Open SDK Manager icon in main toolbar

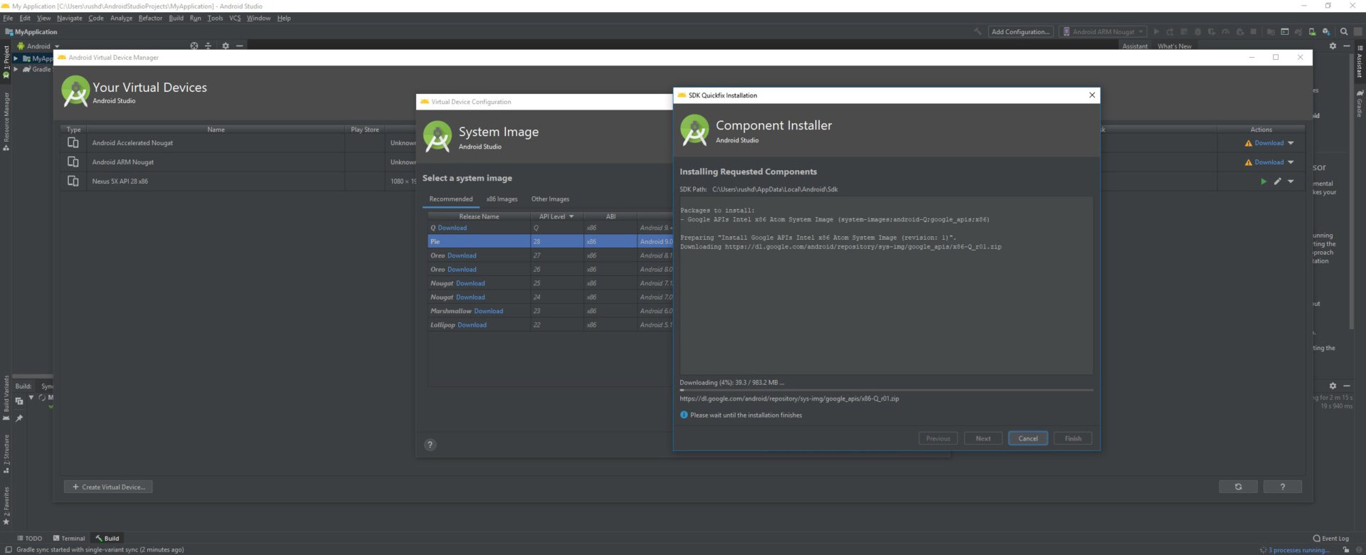1326,31
